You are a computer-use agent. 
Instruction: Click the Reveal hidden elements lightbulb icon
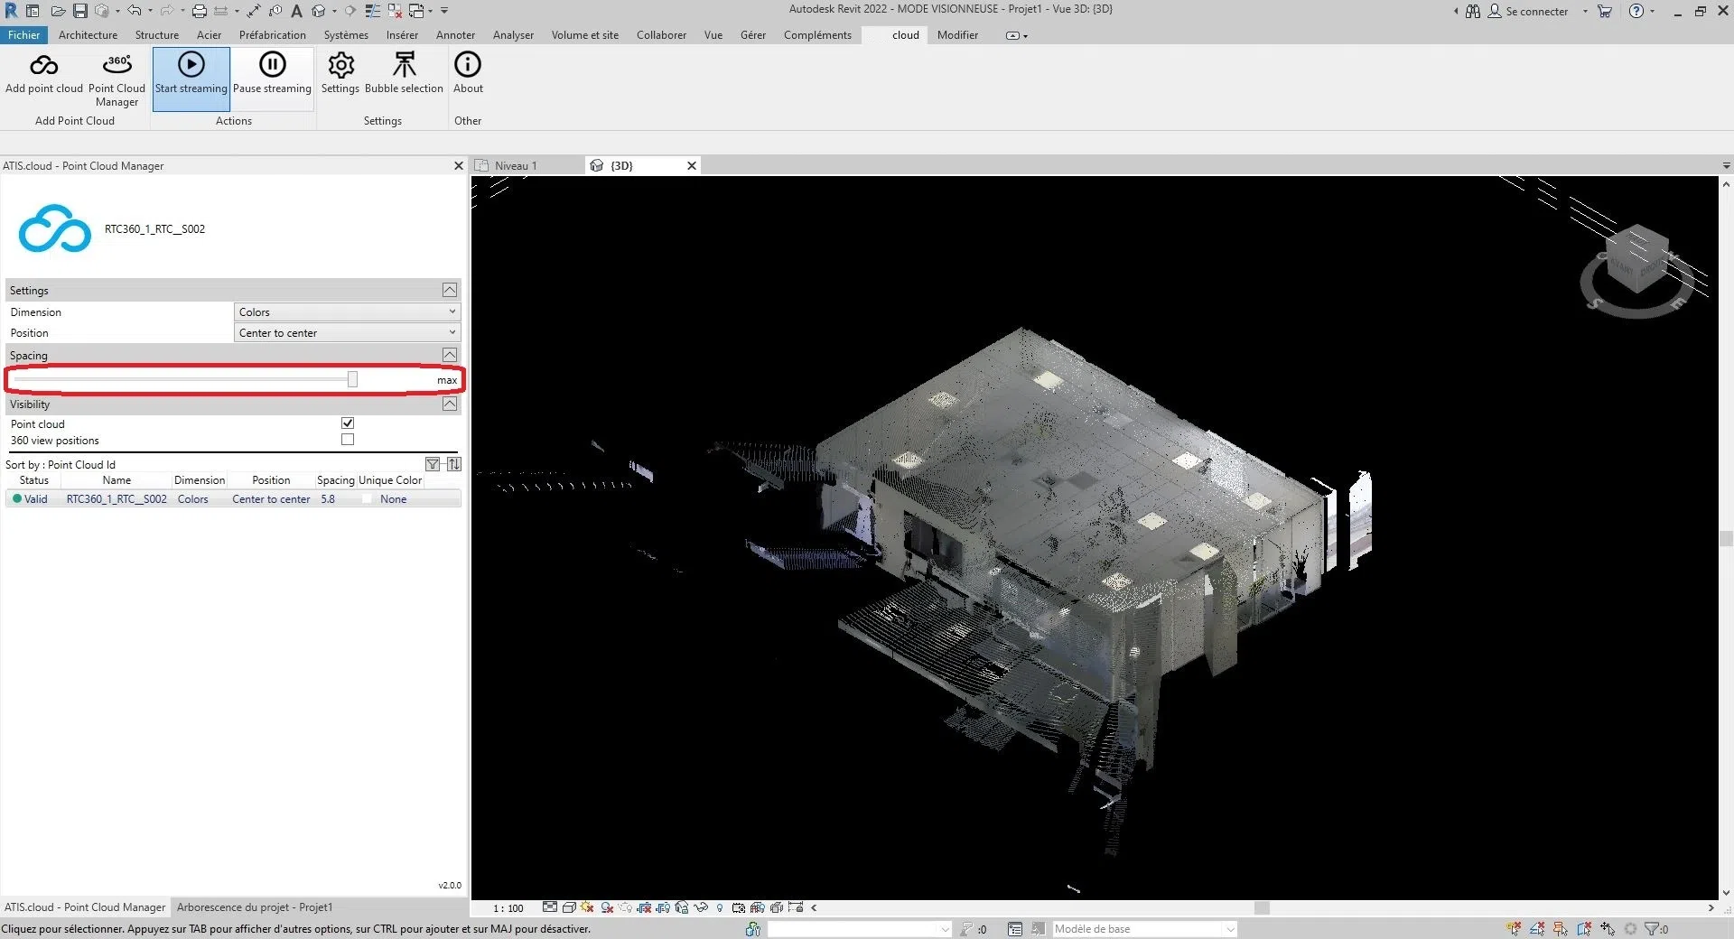[720, 908]
